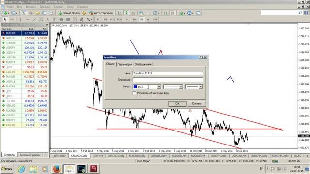This screenshot has width=310, height=174.
Task: Toggle the Navigator star-folder icon
Action: point(38,13)
